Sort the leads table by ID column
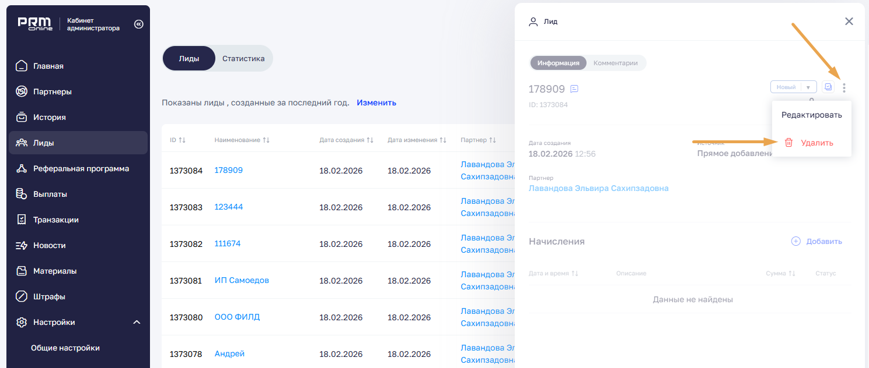 pos(178,140)
